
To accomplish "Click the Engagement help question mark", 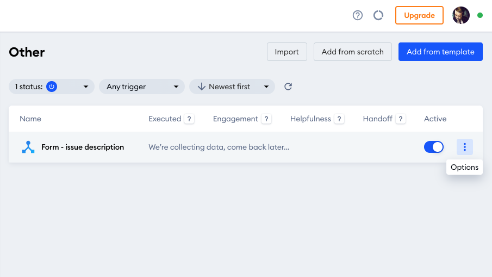I will (266, 119).
